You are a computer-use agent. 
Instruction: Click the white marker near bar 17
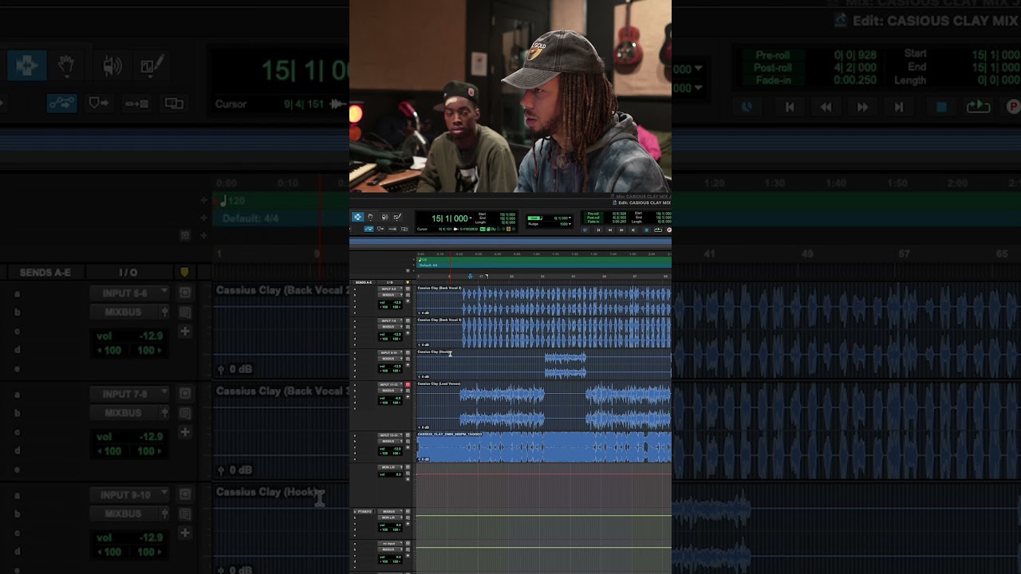487,276
